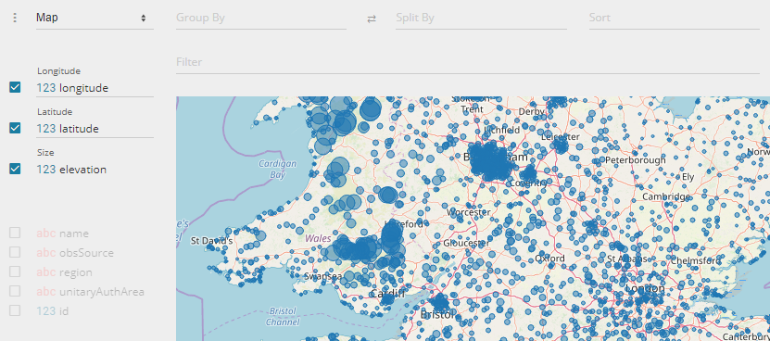Uncheck the elevation size checkbox
This screenshot has height=341, width=770.
click(x=15, y=170)
